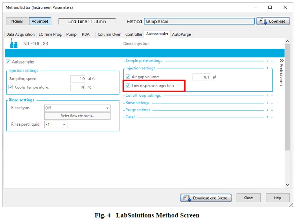Toggle the Autosampler checkbox
This screenshot has width=300, height=222.
coord(8,62)
